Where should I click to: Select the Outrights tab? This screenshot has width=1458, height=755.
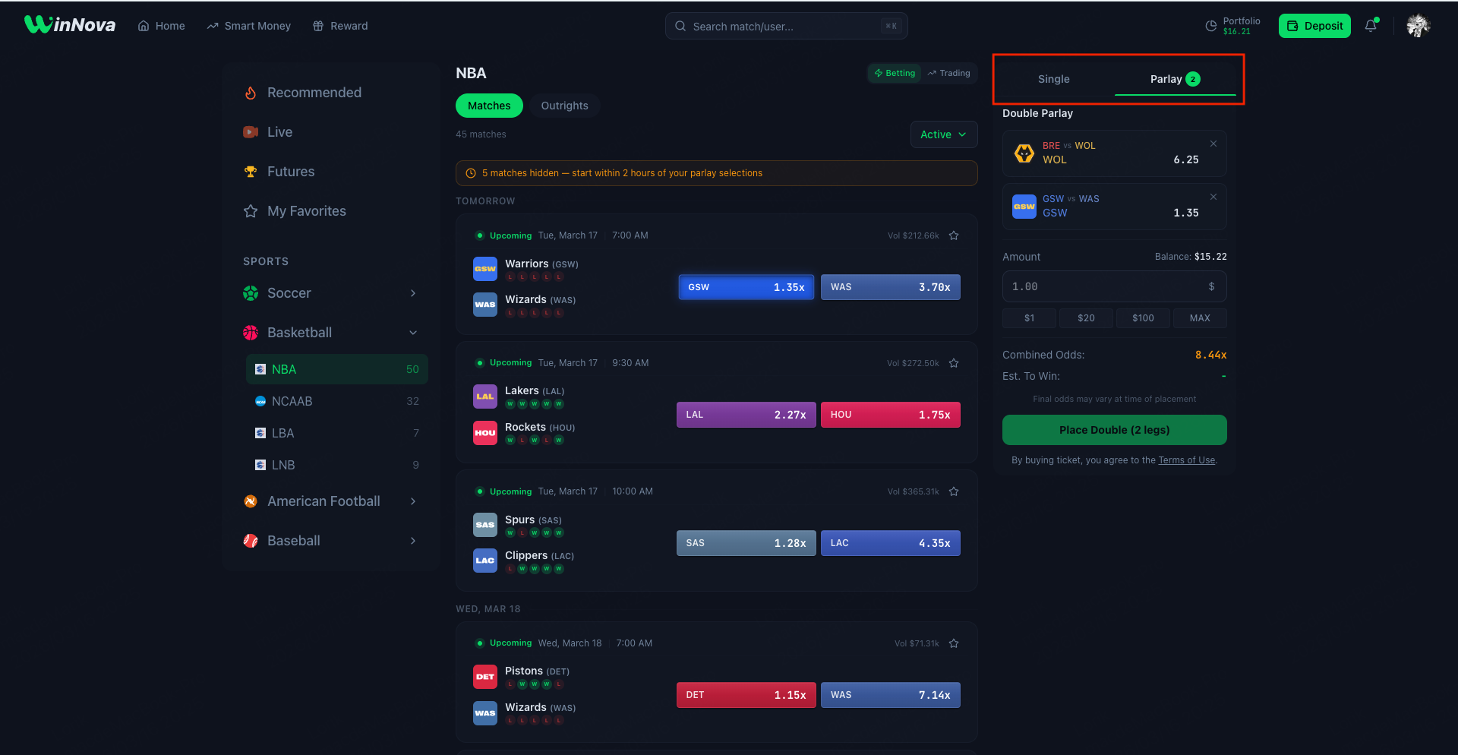click(564, 106)
